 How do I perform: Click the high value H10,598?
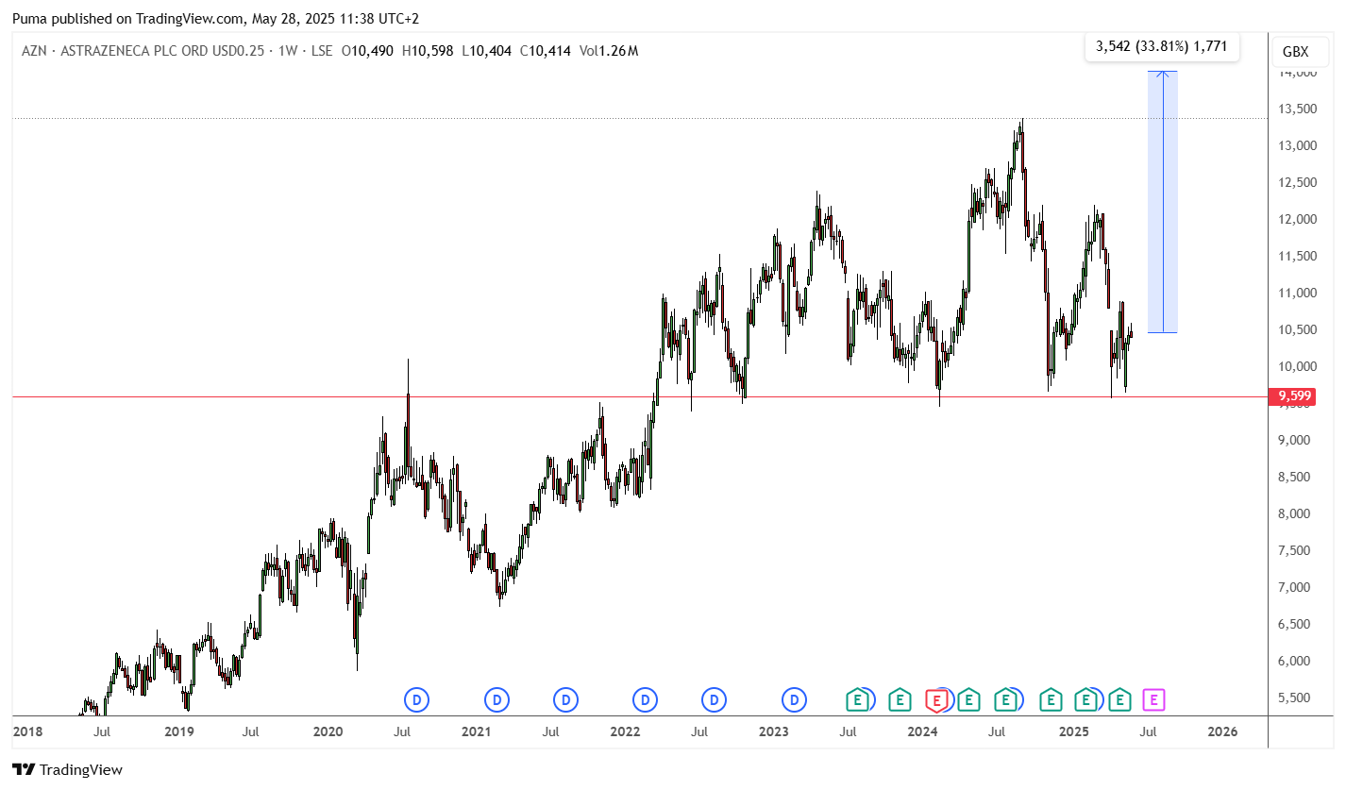pos(428,51)
